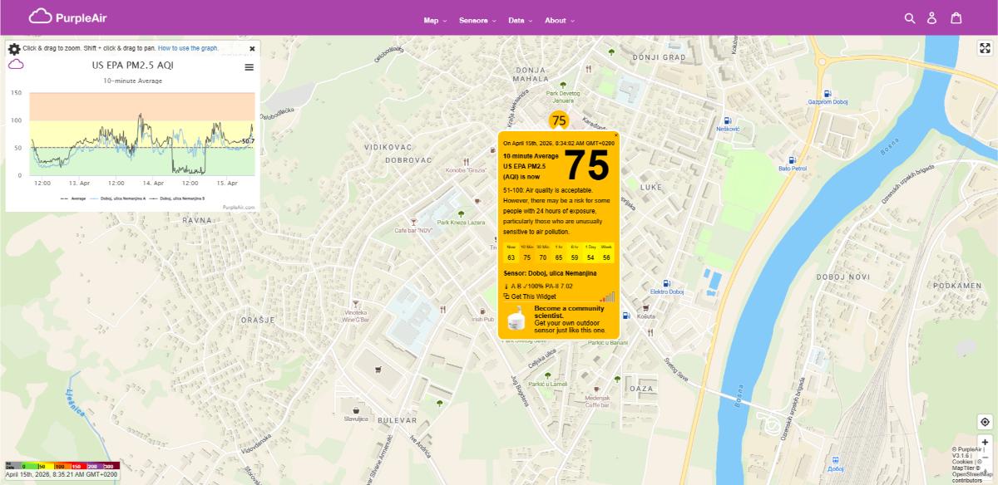
Task: Open the Sensors dropdown
Action: click(x=474, y=20)
